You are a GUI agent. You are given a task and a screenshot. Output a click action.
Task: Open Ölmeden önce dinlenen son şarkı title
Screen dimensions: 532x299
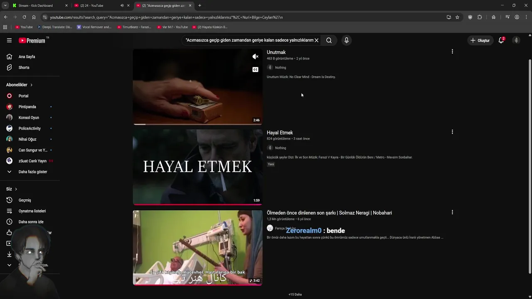329,213
